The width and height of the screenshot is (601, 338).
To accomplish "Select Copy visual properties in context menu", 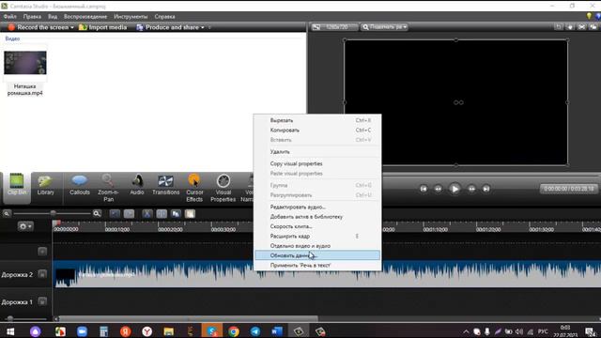I will tap(317, 163).
